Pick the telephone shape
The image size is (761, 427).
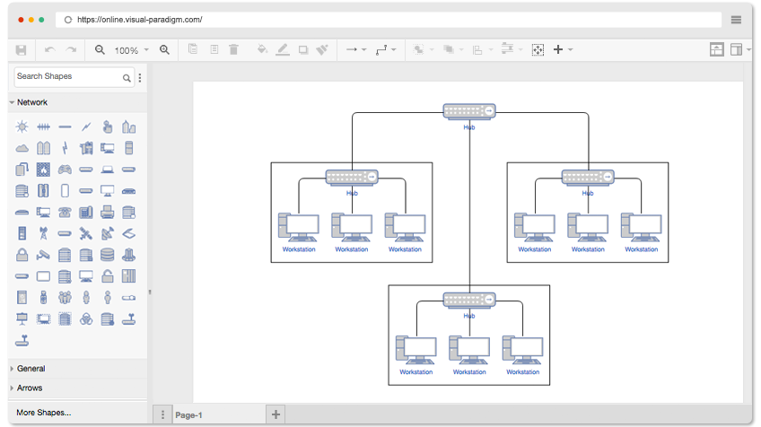pyautogui.click(x=65, y=213)
